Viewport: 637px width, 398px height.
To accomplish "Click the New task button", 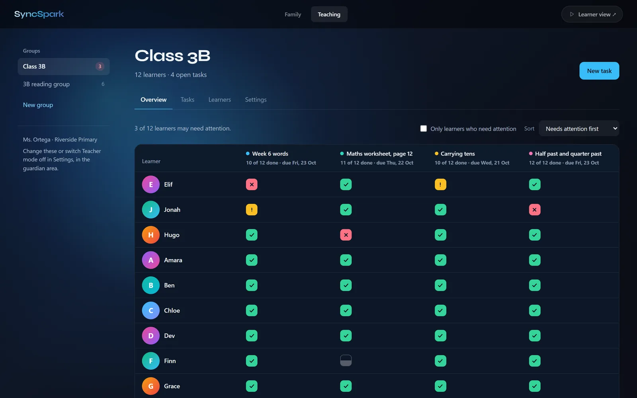I will tap(599, 71).
